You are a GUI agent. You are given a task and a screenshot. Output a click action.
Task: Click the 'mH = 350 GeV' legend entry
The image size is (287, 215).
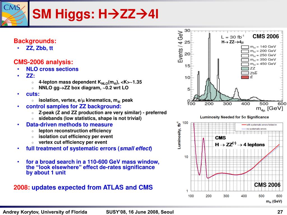point(258,60)
